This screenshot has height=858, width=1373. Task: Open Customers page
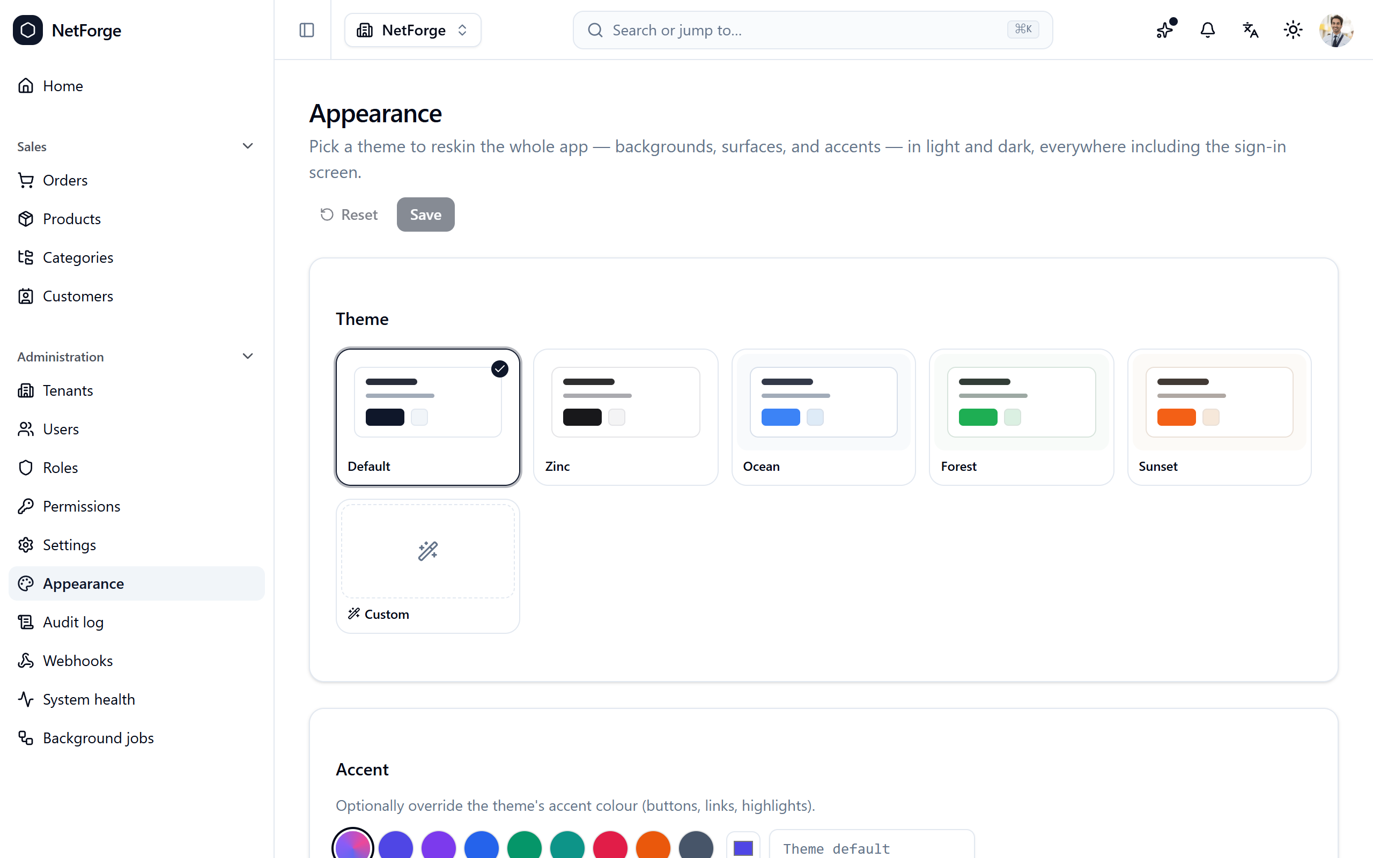coord(137,295)
